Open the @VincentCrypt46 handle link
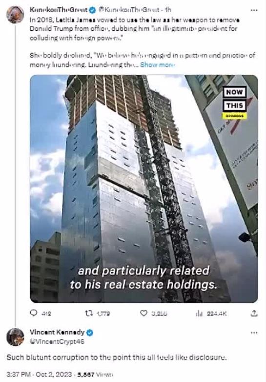Image resolution: width=266 pixels, height=382 pixels. coord(57,341)
